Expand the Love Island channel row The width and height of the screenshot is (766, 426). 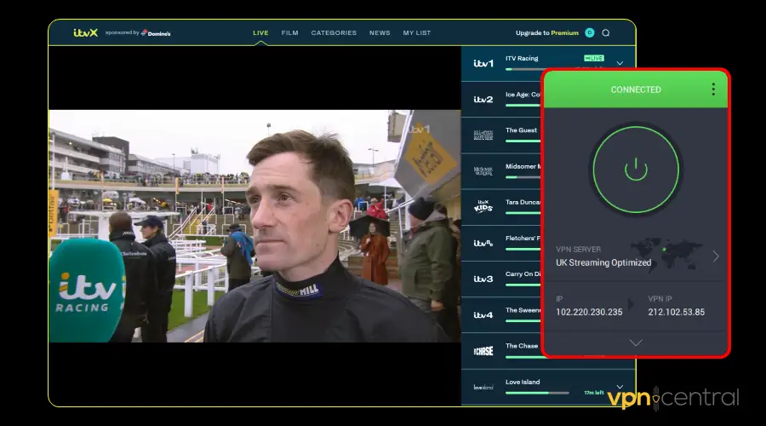coord(620,387)
